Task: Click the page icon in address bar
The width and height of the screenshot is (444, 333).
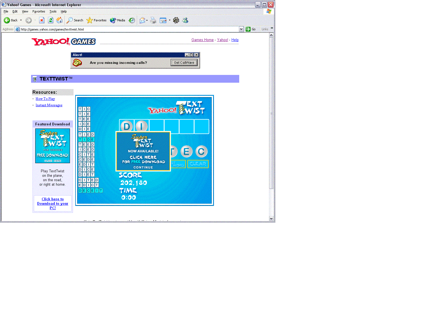Action: pyautogui.click(x=18, y=29)
